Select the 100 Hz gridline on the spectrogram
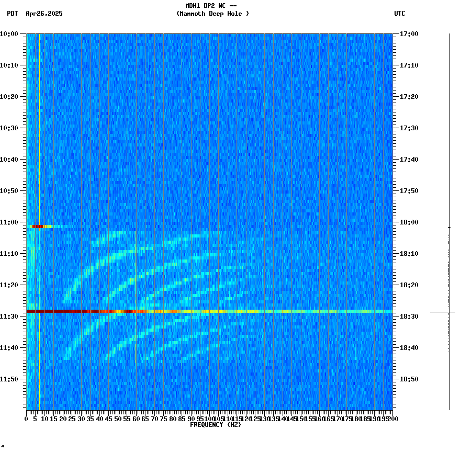 pos(208,209)
